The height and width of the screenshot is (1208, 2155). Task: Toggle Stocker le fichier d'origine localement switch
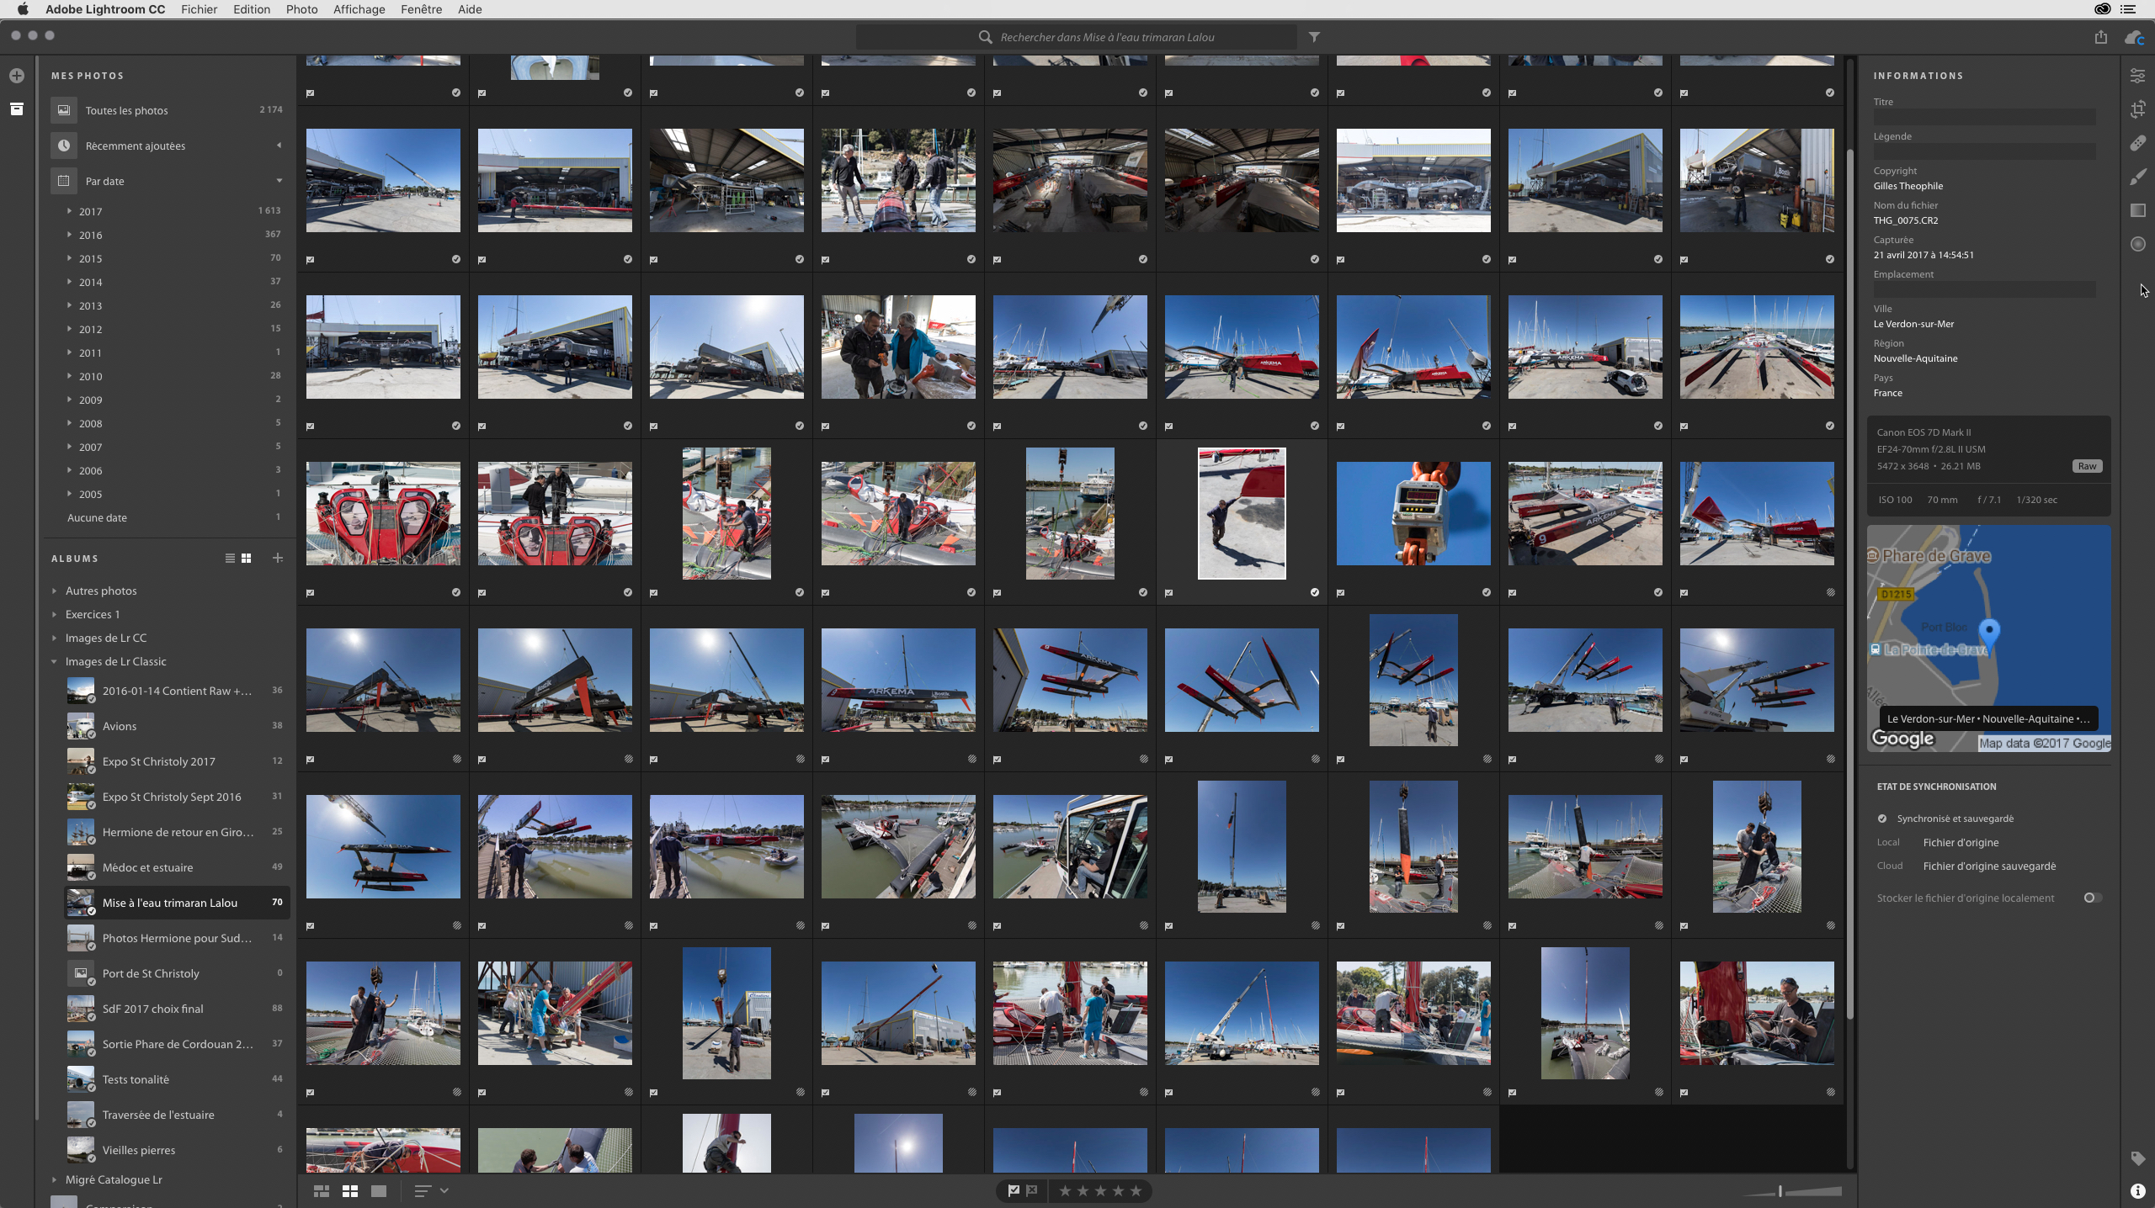pos(2092,898)
